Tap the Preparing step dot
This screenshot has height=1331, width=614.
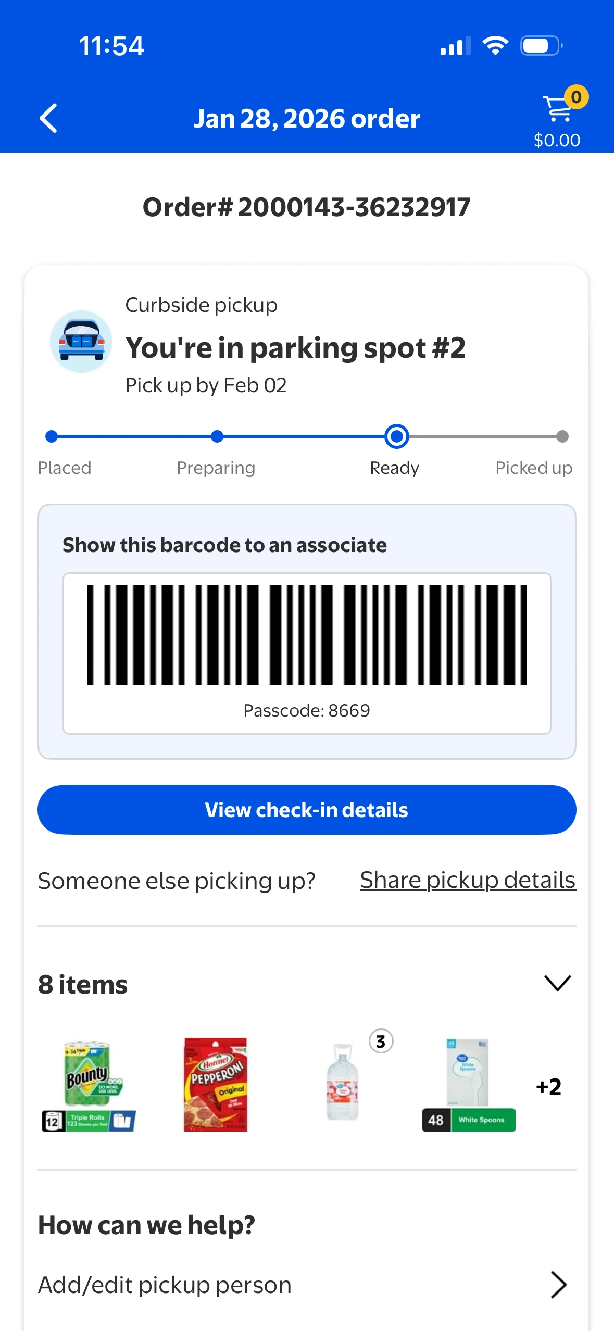point(217,436)
